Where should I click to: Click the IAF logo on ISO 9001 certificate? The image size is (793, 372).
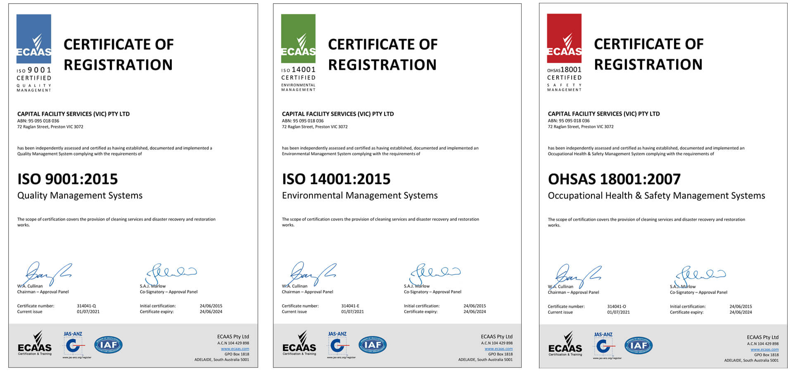tap(108, 345)
